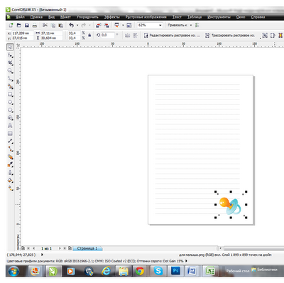The height and width of the screenshot is (283, 284).
Task: Toggle horizontal mirror button in property bar
Action: (127, 36)
